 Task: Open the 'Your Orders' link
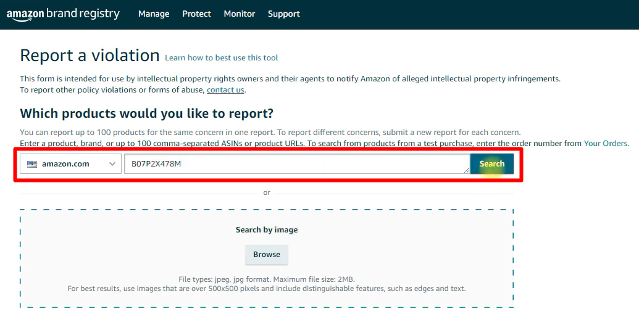coord(606,143)
